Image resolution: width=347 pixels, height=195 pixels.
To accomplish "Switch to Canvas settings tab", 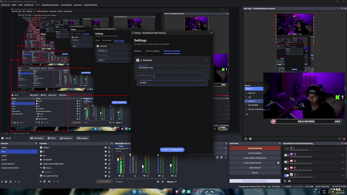I will tap(152, 51).
